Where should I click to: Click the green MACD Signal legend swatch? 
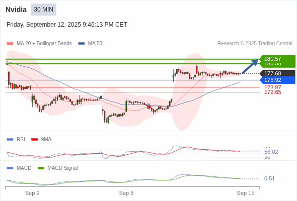pyautogui.click(x=41, y=168)
